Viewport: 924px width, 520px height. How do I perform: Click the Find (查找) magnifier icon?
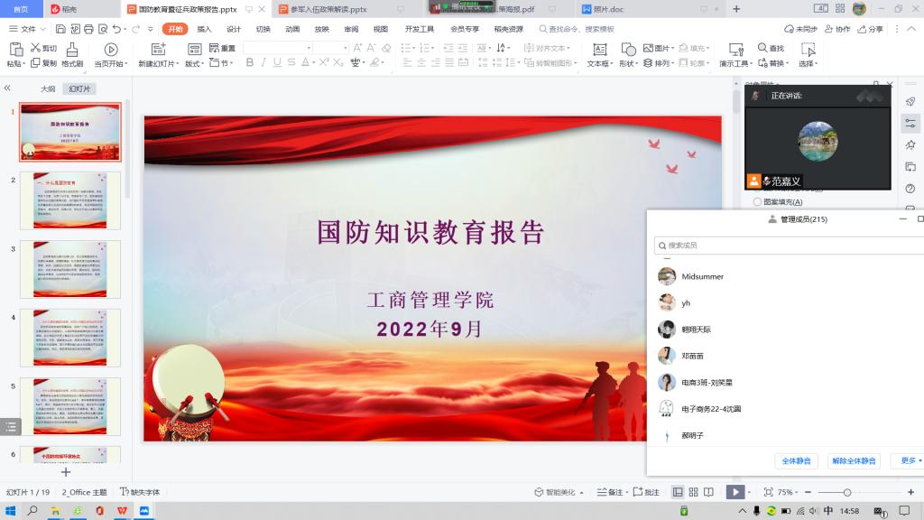click(762, 48)
